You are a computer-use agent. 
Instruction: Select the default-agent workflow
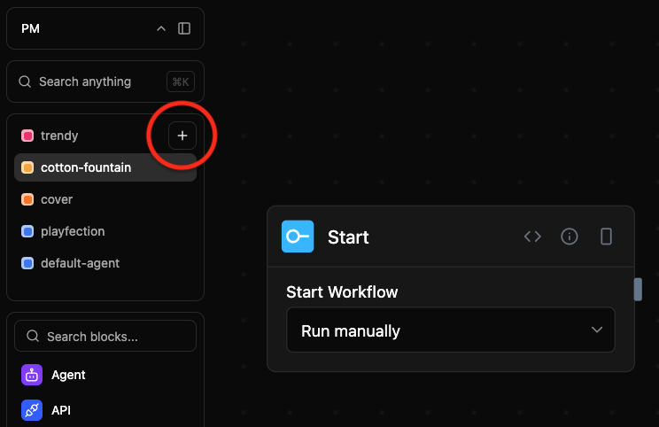80,263
